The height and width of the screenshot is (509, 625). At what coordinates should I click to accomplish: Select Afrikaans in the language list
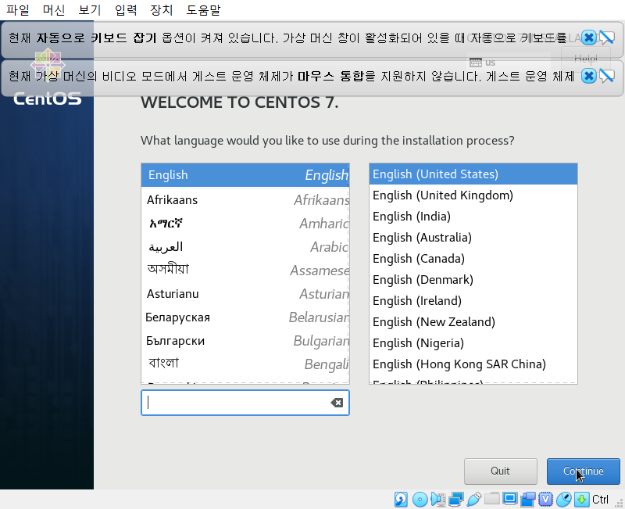[245, 199]
